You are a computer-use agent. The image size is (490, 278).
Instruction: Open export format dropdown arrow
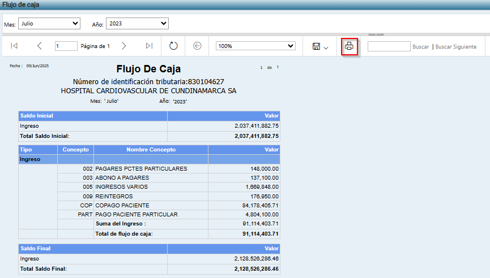(x=326, y=47)
